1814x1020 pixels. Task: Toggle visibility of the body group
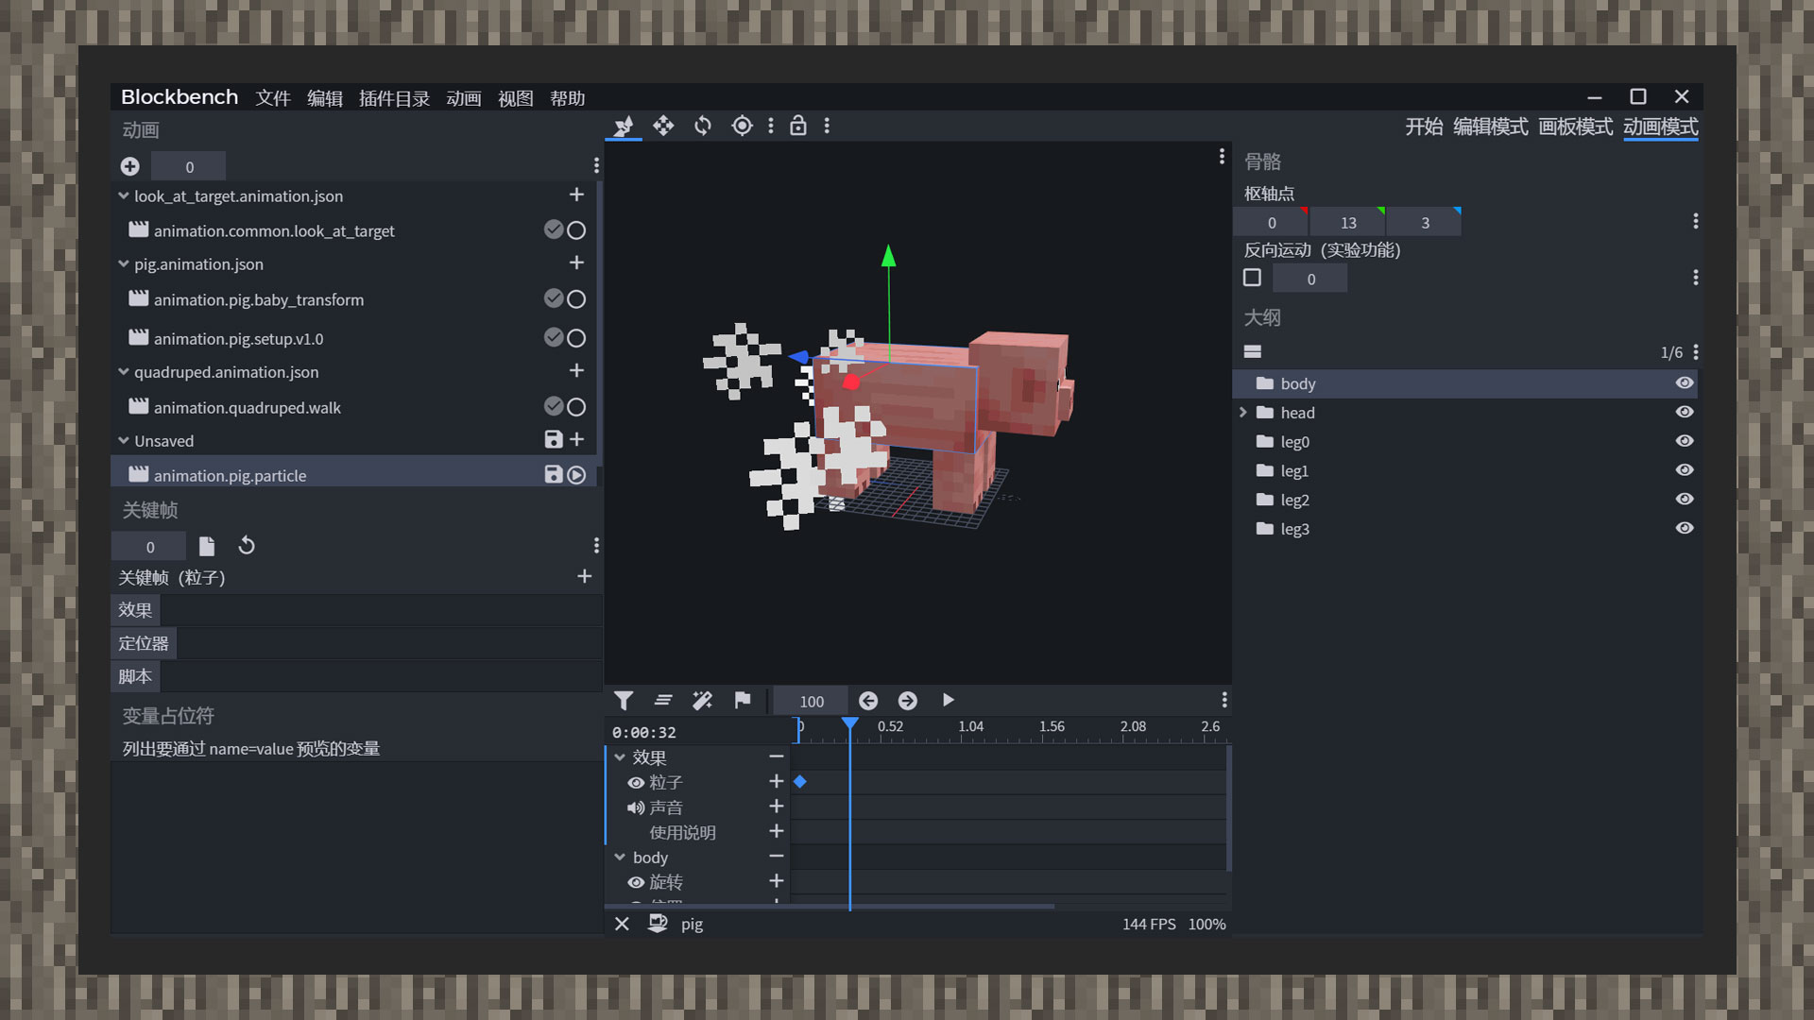point(1685,382)
